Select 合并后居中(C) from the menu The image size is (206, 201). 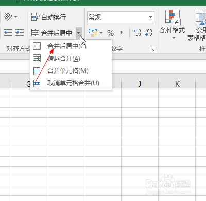71,46
